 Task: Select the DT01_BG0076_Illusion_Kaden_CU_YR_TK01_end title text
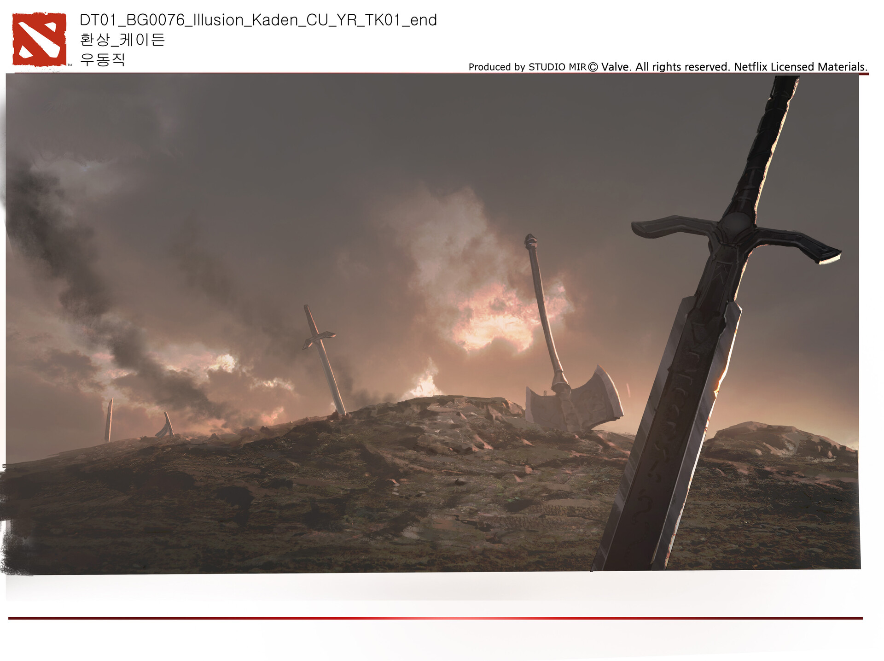[258, 20]
